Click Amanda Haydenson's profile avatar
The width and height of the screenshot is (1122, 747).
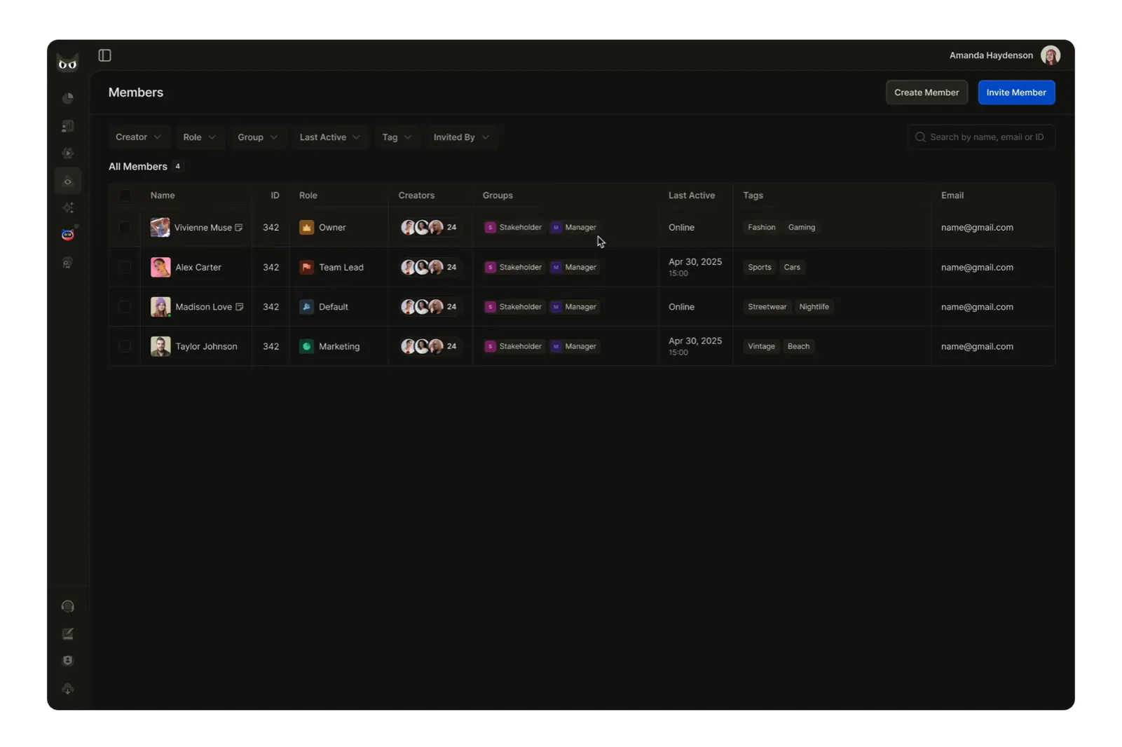1050,55
